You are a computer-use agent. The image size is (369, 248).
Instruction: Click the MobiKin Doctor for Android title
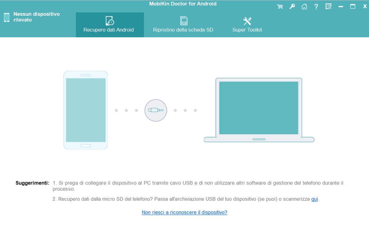coord(183,4)
